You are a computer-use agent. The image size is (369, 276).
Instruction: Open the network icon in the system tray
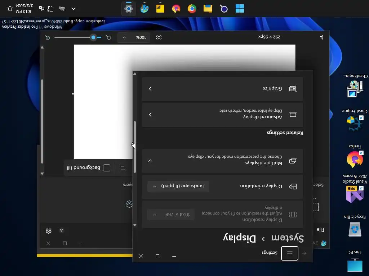[50, 9]
